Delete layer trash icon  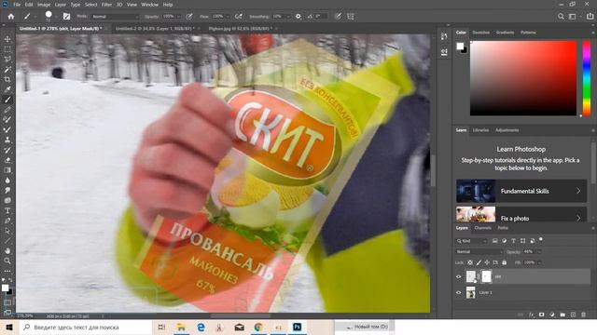point(583,315)
